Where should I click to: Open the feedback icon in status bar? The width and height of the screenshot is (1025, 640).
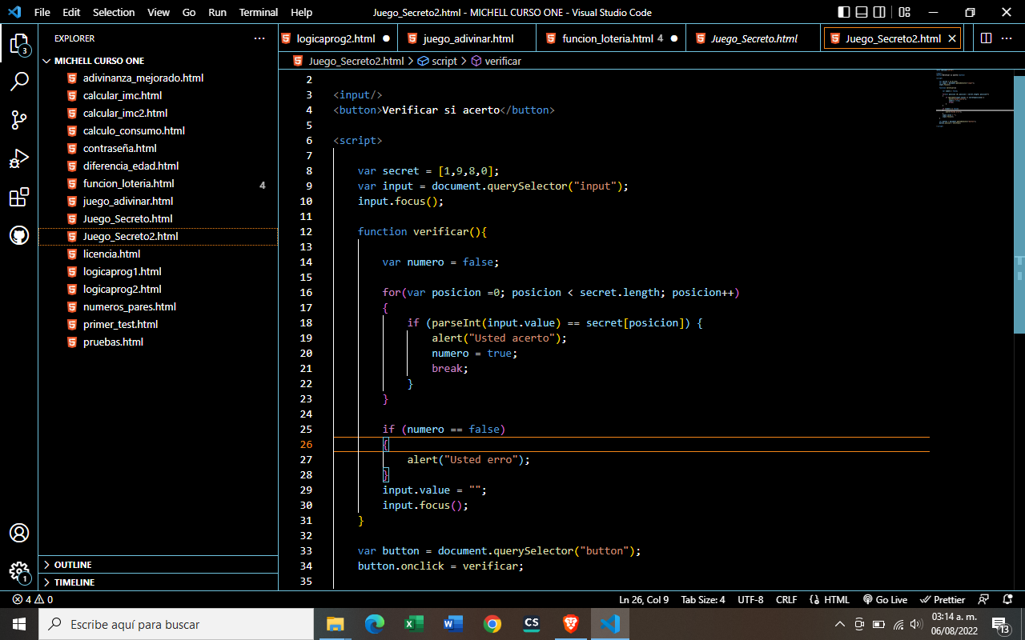984,599
